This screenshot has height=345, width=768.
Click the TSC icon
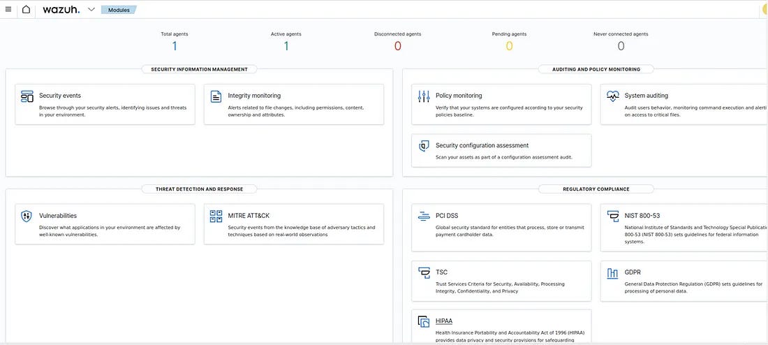coord(424,273)
